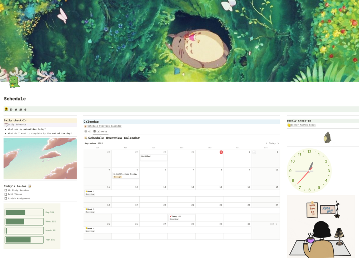Click the 'Design' tag on Architecture event
The height and width of the screenshot is (261, 359).
(x=118, y=177)
